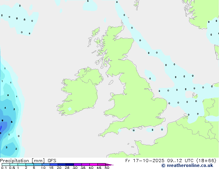Click the '15' legend scale label
Screen dimensions: 219x169
[51, 168]
